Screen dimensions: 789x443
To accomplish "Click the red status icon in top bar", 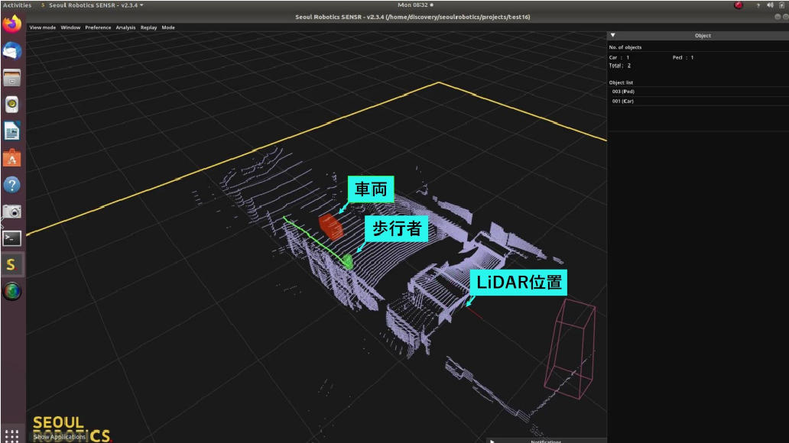I will pyautogui.click(x=739, y=5).
